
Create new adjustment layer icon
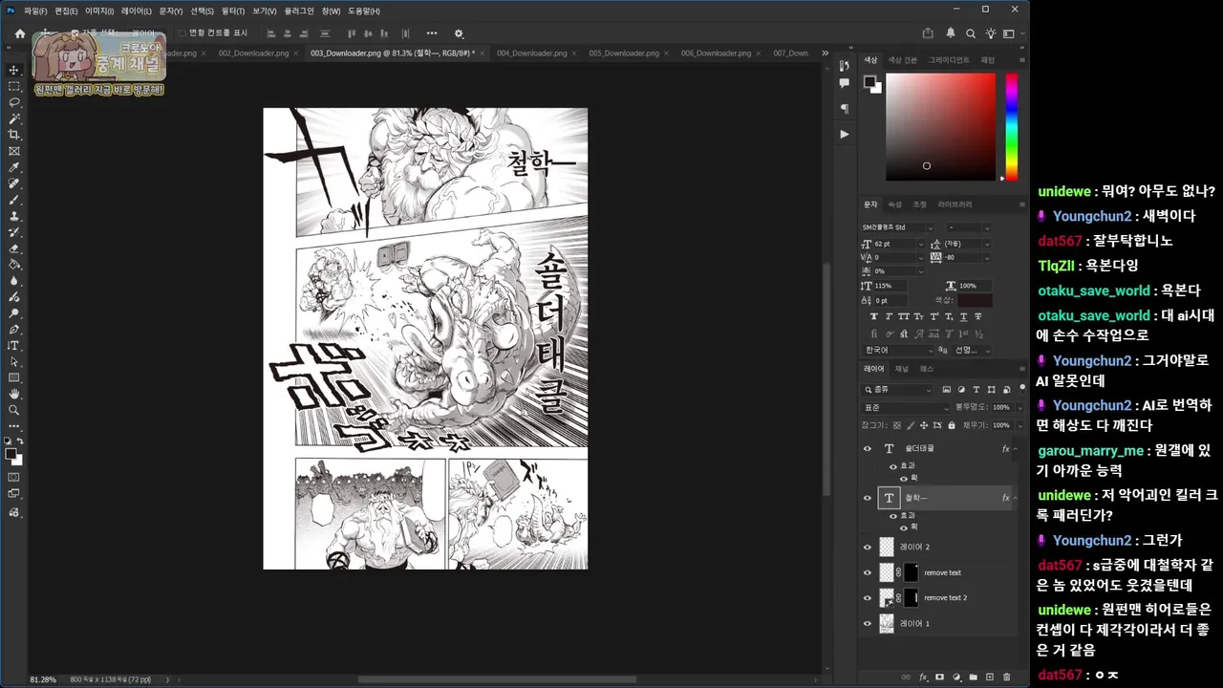click(x=956, y=677)
